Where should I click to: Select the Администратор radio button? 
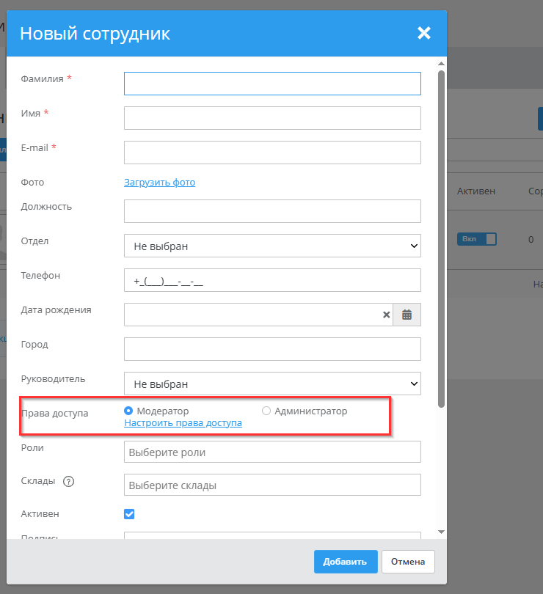tap(266, 411)
